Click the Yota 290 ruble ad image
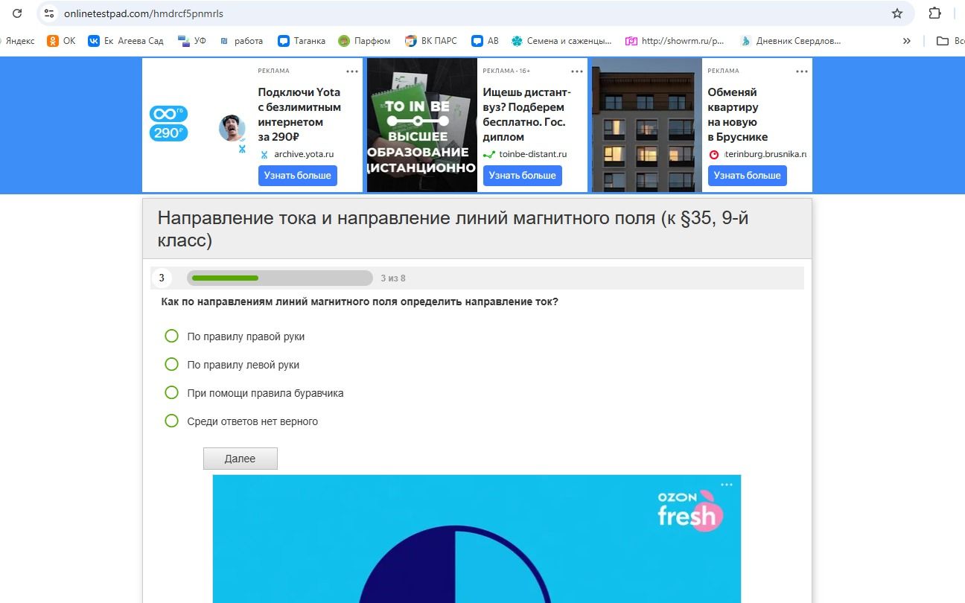Viewport: 965px width, 603px height. (x=197, y=125)
